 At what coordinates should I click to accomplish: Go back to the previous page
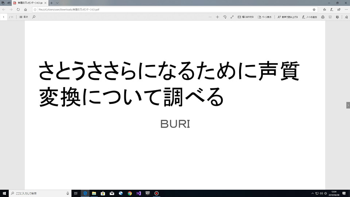[x=4, y=9]
